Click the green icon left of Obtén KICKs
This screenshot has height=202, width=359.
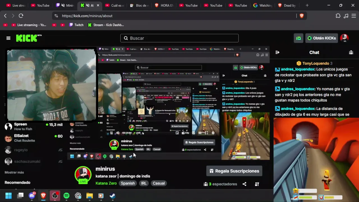pos(298,38)
